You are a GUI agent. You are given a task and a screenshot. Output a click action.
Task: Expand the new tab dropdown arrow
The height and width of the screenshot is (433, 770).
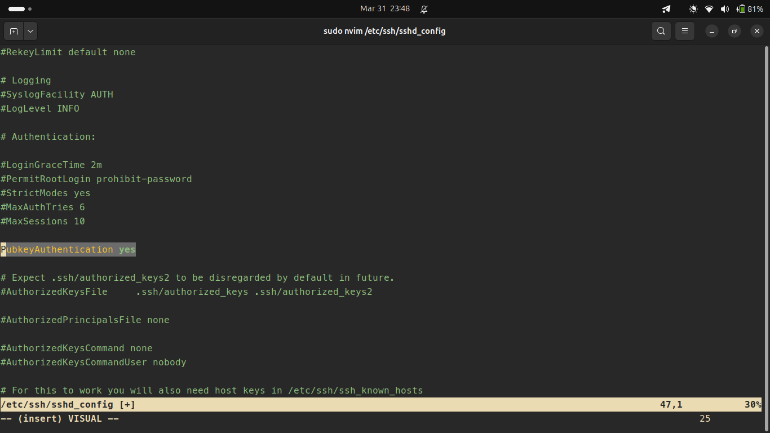30,31
